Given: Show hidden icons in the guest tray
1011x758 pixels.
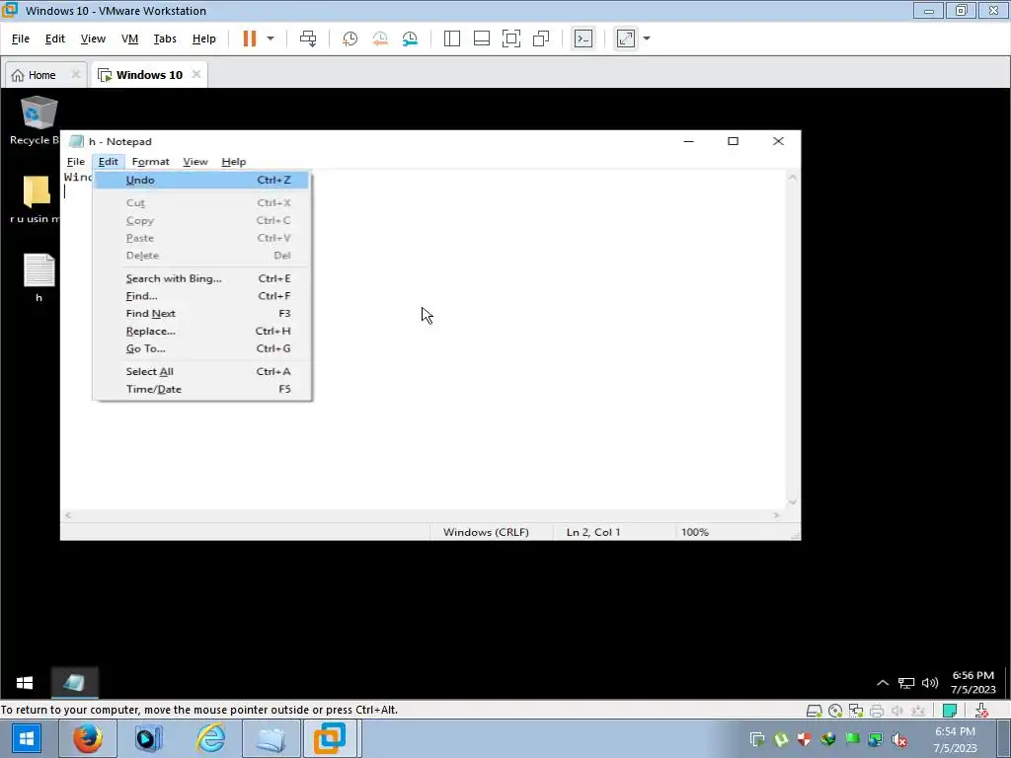Looking at the screenshot, I should (883, 683).
